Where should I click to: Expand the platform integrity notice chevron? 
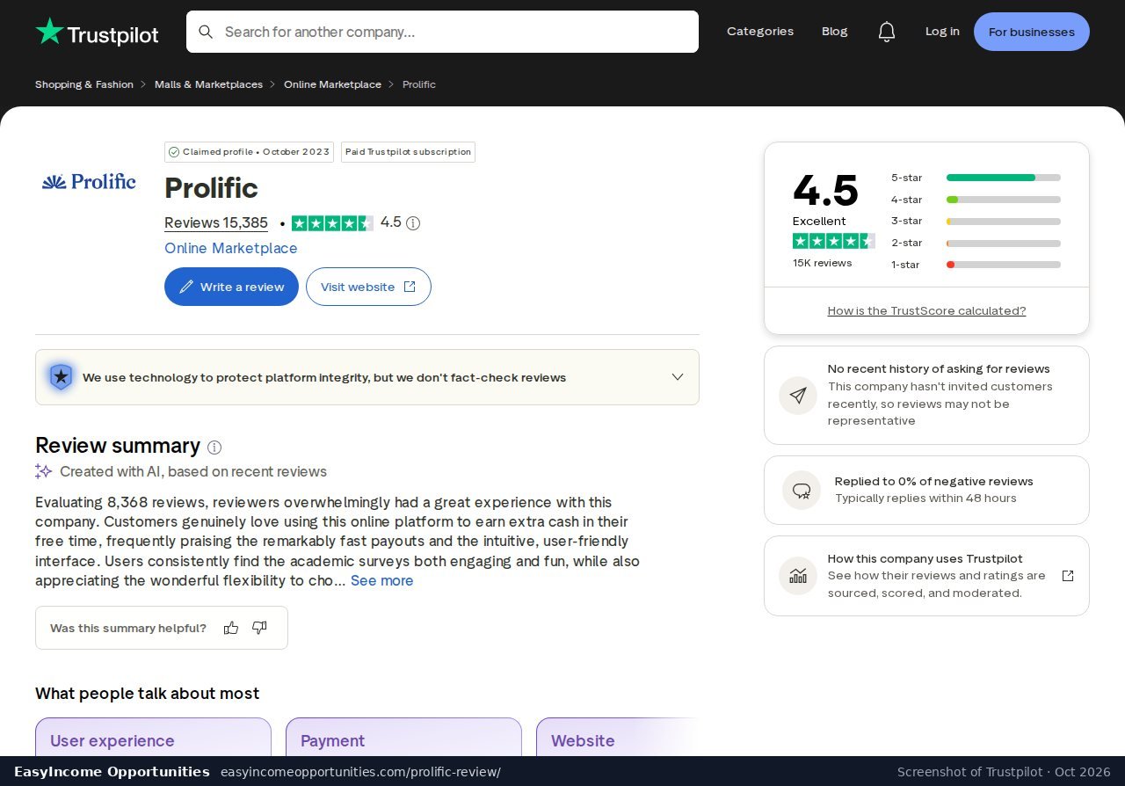pos(678,377)
